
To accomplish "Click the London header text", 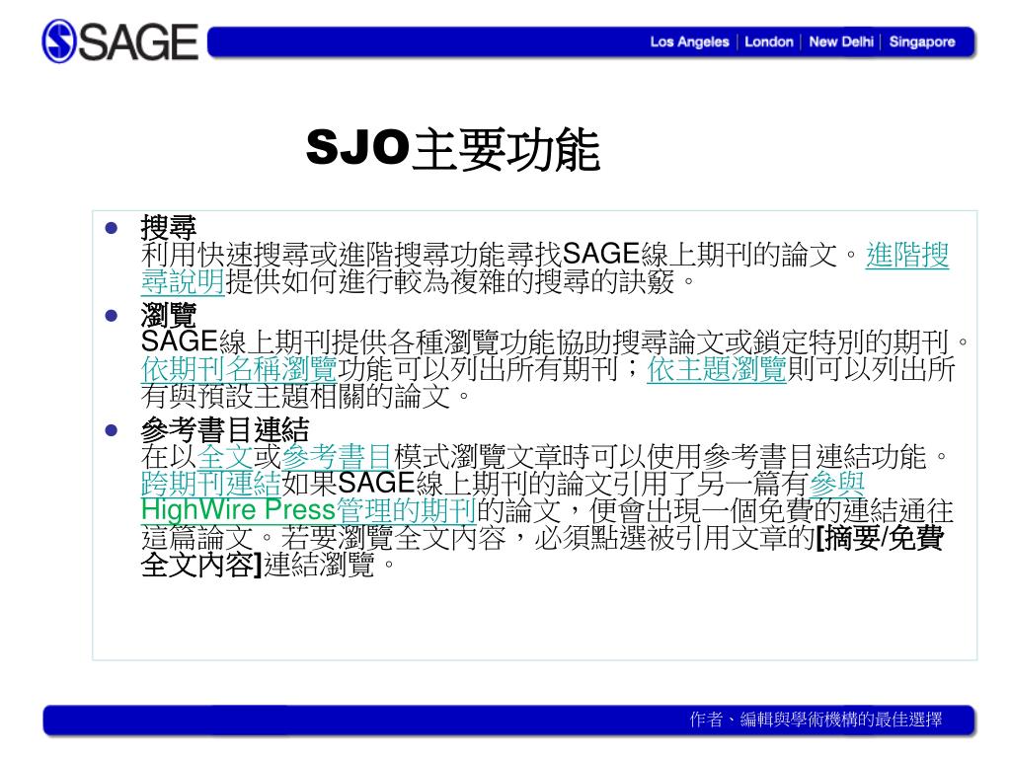I will coord(768,41).
